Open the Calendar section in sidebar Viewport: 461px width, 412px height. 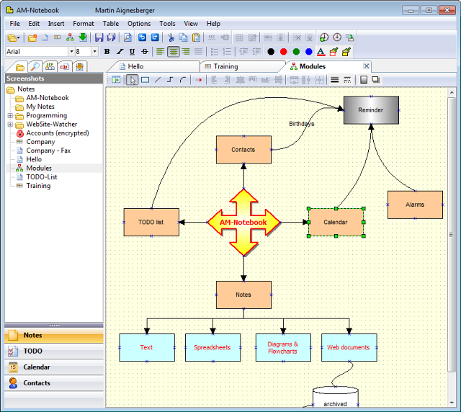click(54, 367)
